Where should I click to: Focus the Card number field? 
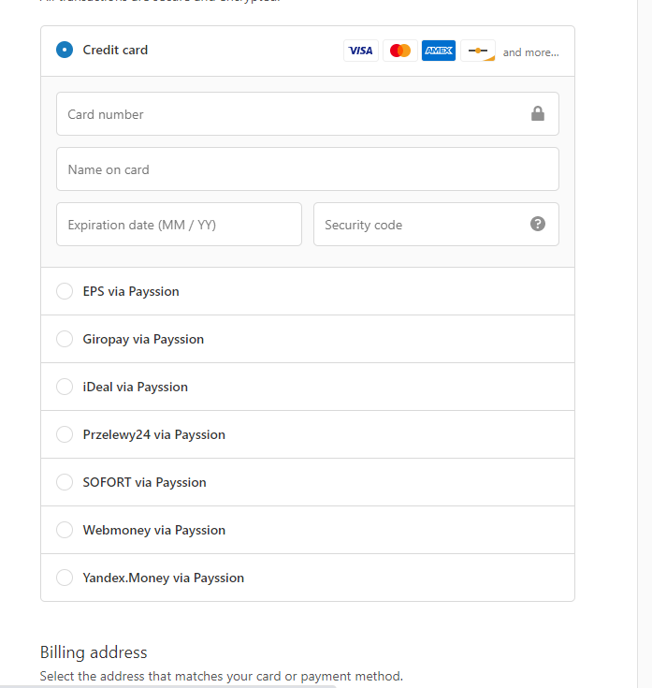pos(308,113)
